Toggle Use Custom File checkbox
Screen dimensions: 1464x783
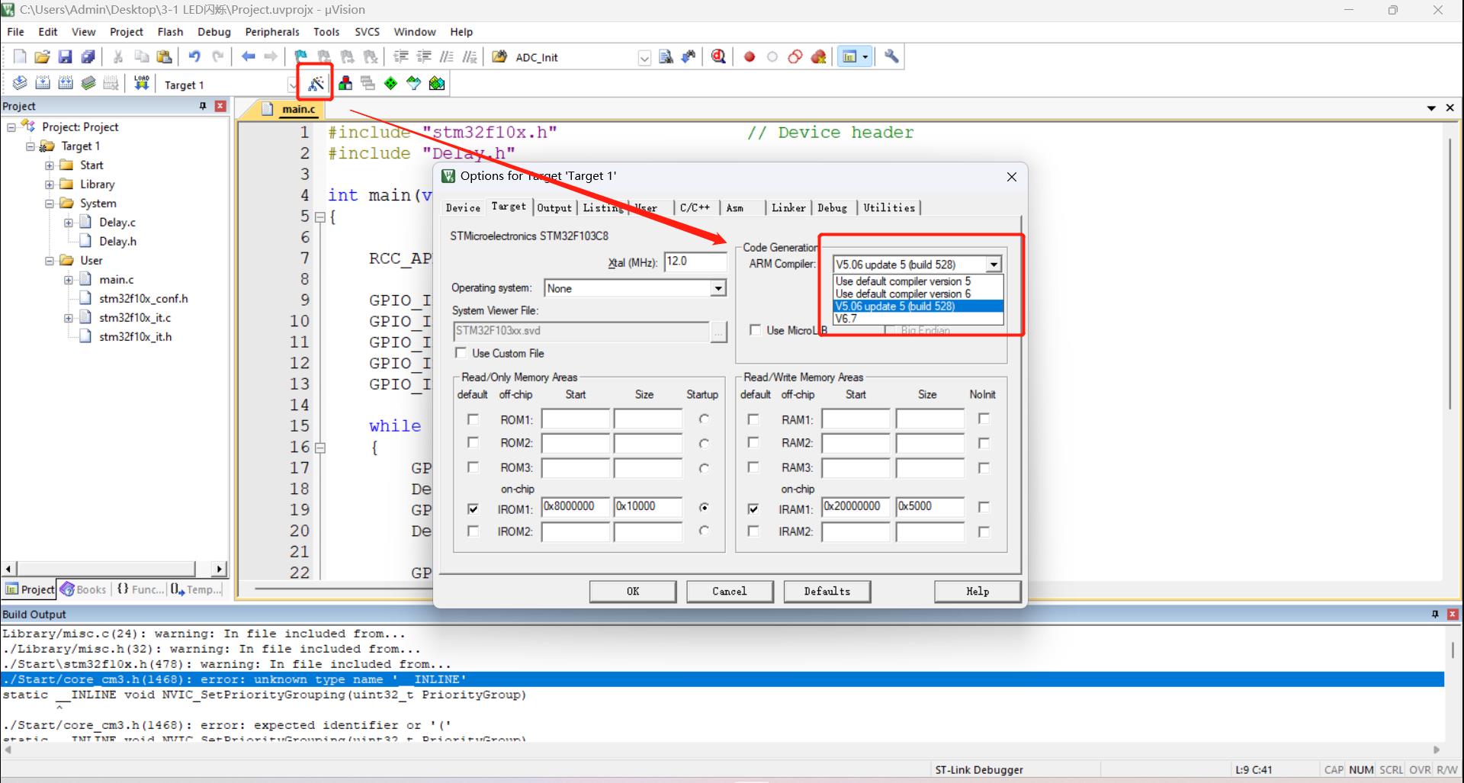pos(461,353)
